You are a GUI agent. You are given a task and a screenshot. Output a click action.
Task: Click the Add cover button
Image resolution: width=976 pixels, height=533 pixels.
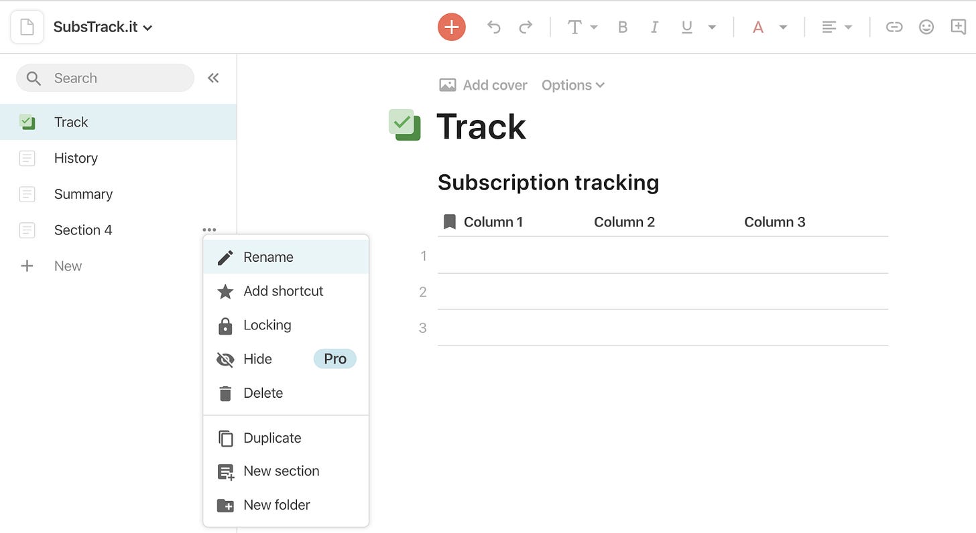[x=483, y=85]
